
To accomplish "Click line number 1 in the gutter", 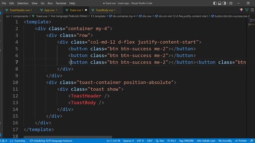I will click(17, 22).
